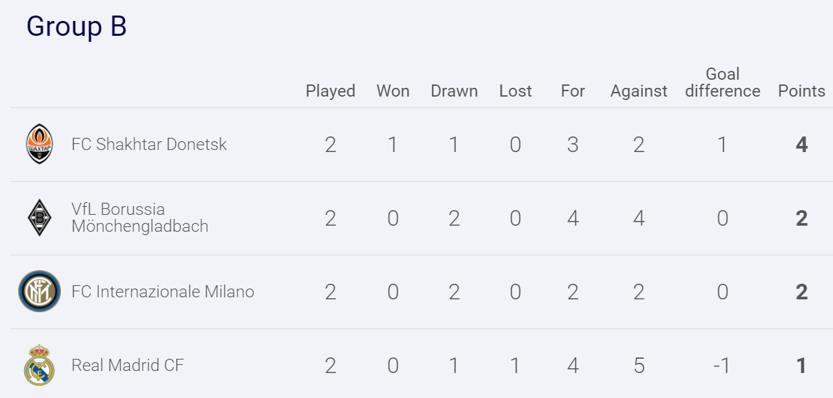The width and height of the screenshot is (833, 398).
Task: Open the Real Madrid CF team link
Action: click(128, 366)
